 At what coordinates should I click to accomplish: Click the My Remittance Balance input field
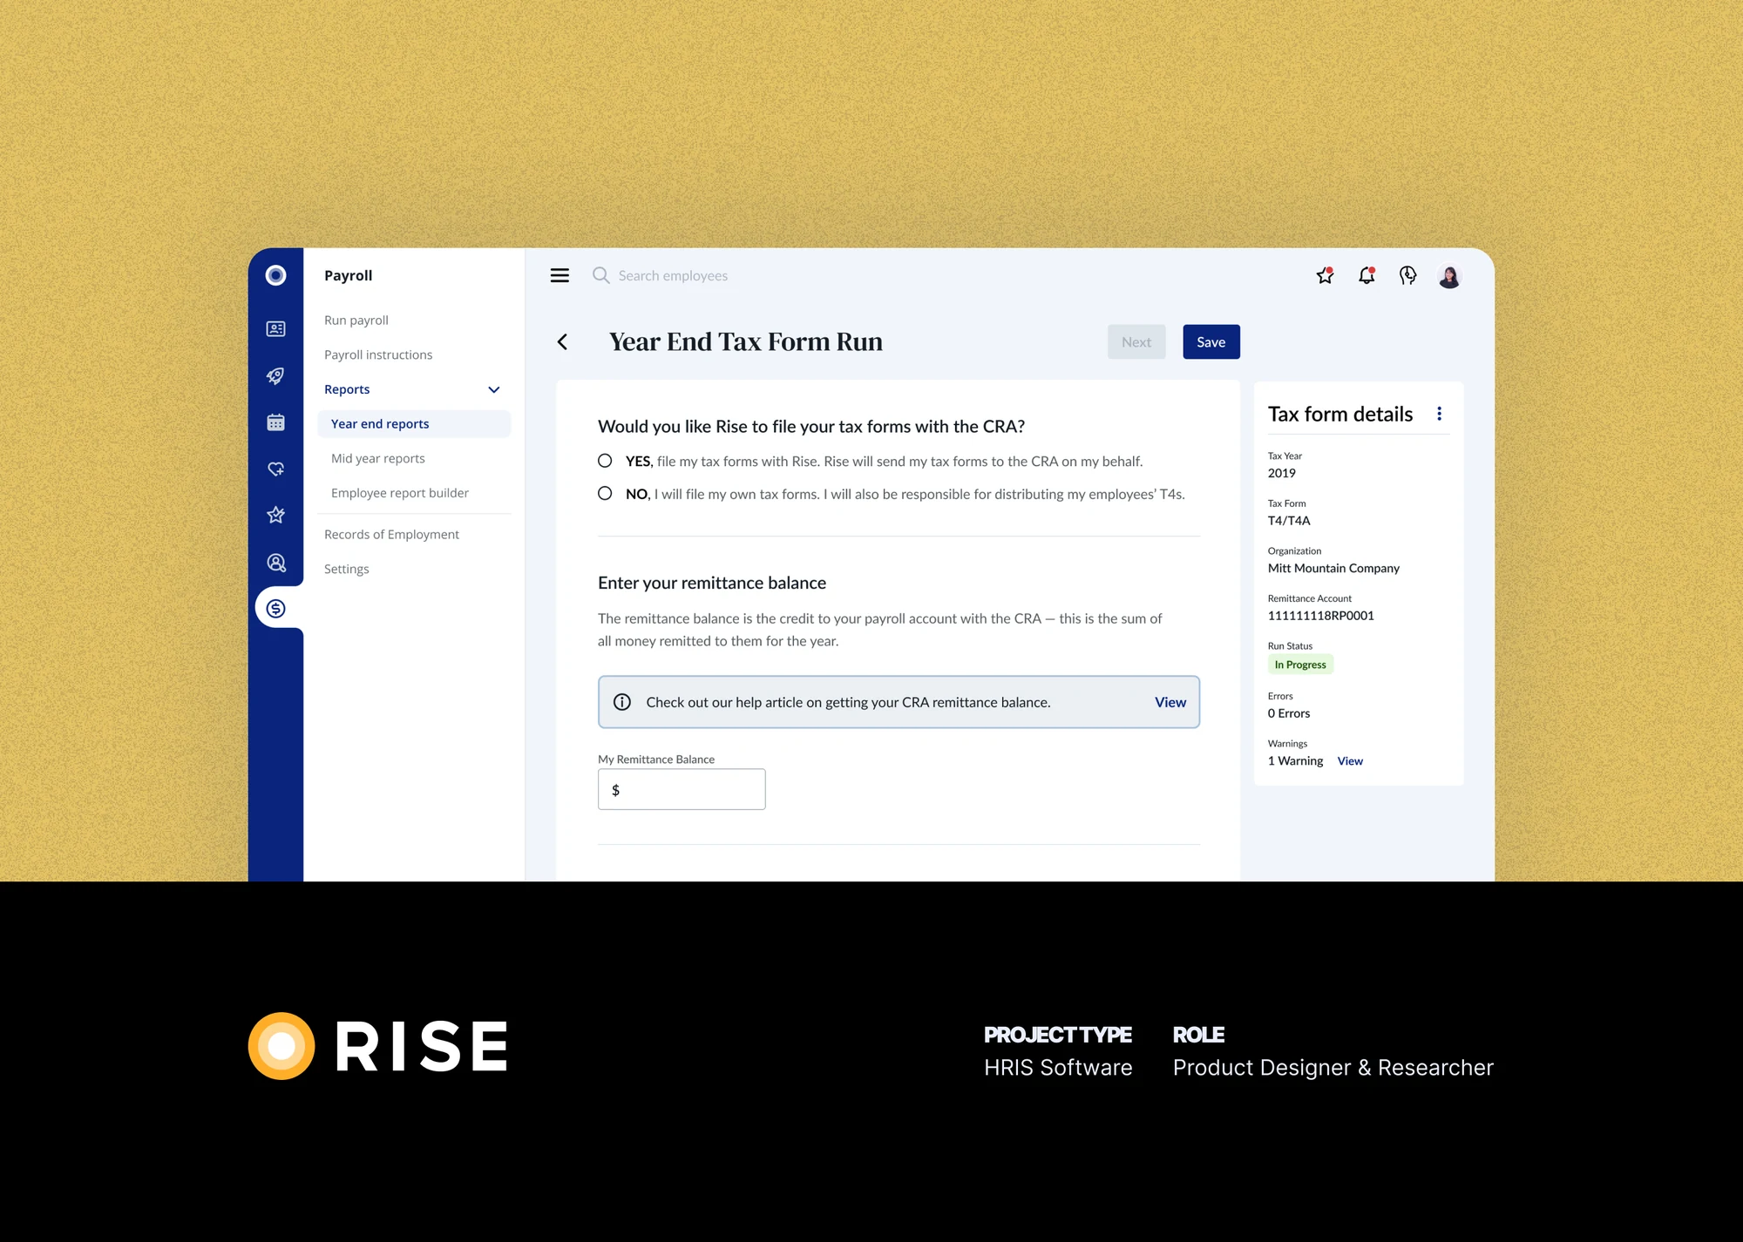(x=682, y=789)
